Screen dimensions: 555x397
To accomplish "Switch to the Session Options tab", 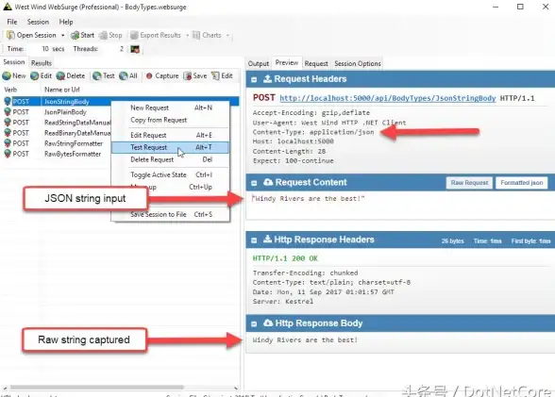I will [x=358, y=63].
